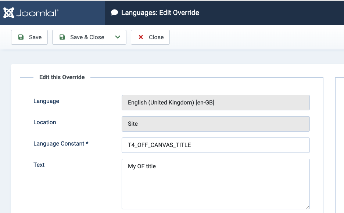Viewport: 344px width, 213px height.
Task: Click the Joomla logo icon
Action: (9, 13)
